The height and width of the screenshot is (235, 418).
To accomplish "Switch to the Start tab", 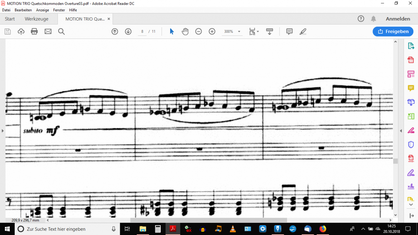I will (10, 19).
